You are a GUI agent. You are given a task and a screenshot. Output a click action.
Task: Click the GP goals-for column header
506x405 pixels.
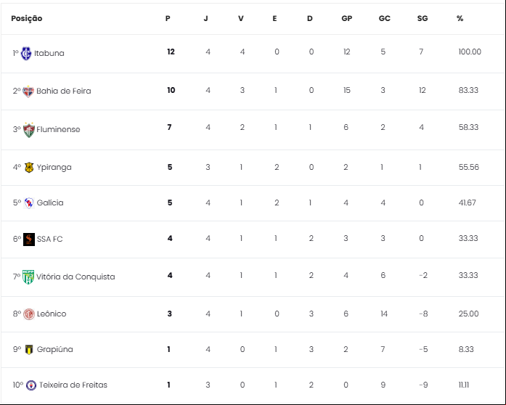(347, 18)
